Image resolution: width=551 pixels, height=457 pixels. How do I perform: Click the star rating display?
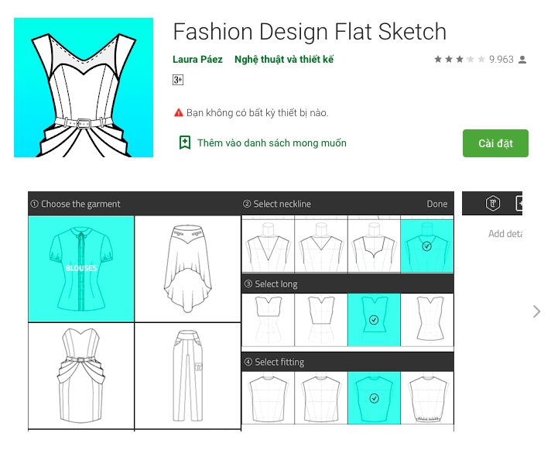click(459, 59)
